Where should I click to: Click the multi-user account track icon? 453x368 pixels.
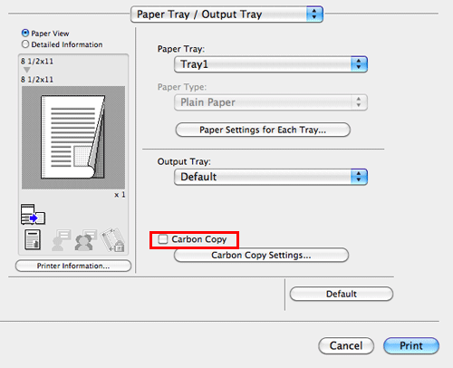(x=86, y=240)
